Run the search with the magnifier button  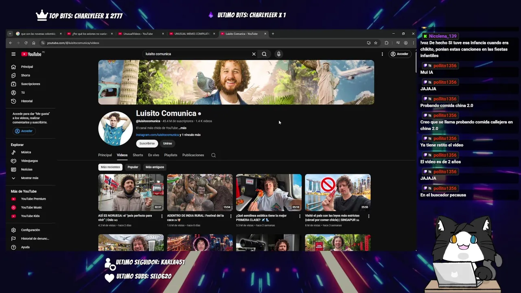264,54
